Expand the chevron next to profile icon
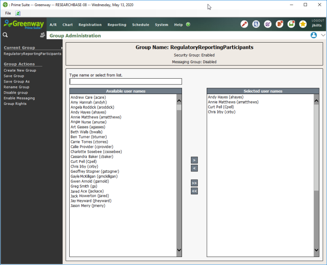The image size is (327, 265). tap(323, 36)
